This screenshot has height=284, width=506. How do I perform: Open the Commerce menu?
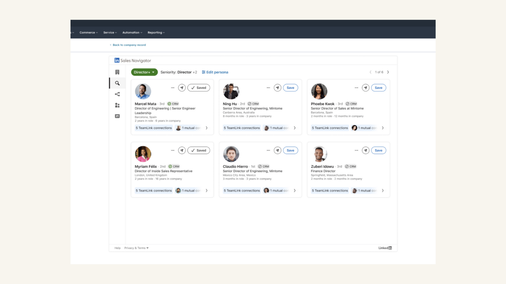click(x=88, y=32)
